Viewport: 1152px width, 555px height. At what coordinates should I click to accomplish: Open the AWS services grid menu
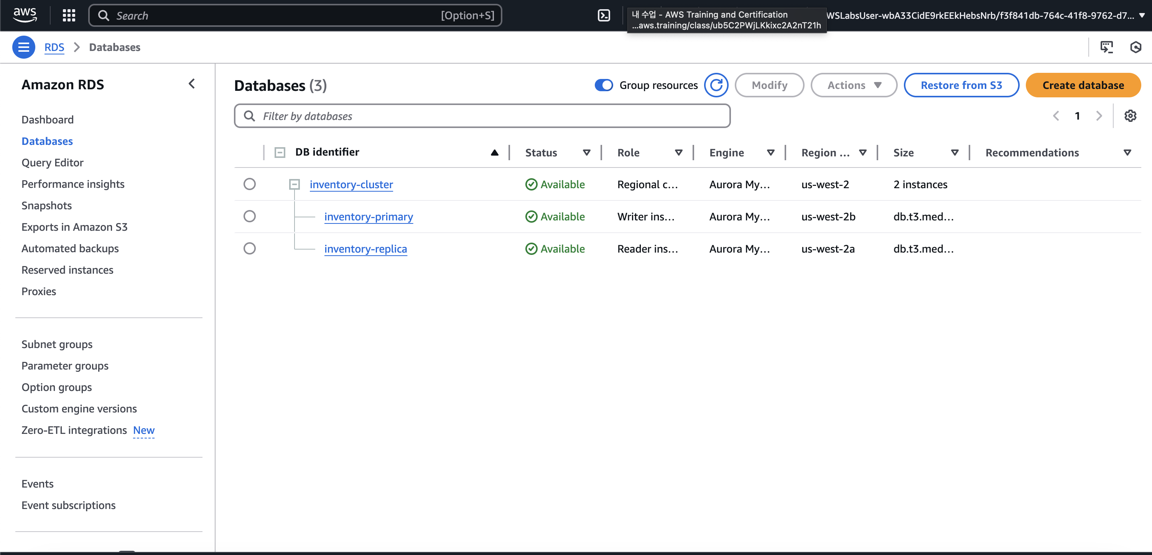(x=69, y=16)
